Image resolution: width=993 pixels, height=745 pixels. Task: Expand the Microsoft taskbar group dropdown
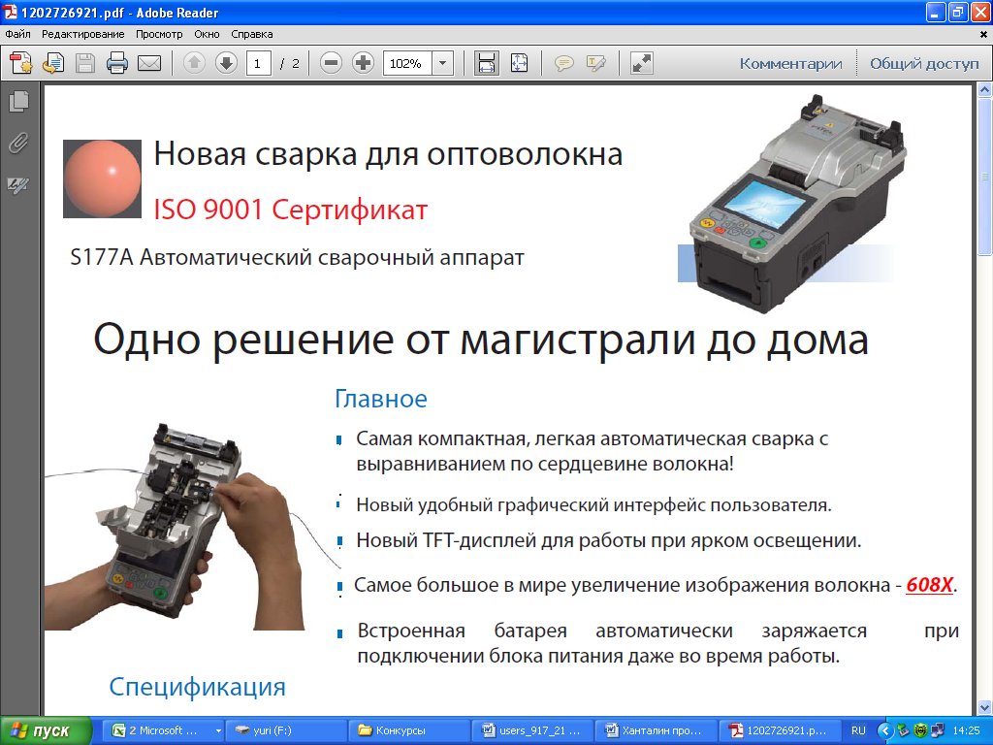coord(218,730)
